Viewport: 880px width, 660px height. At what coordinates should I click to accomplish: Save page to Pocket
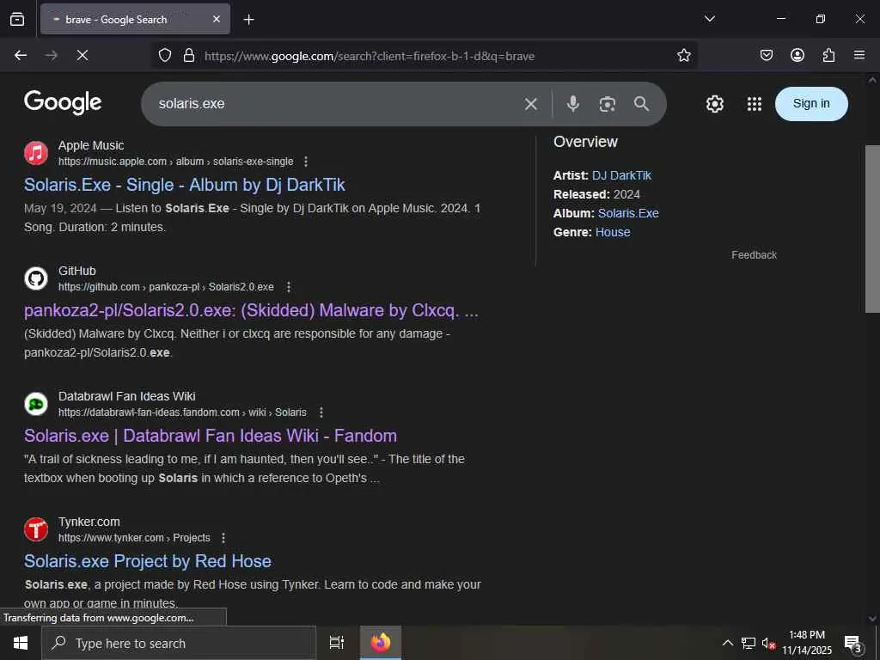(766, 55)
